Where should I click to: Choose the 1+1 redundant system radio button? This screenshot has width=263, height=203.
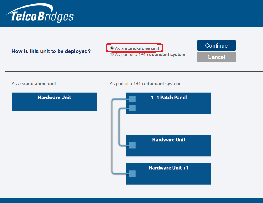point(112,55)
